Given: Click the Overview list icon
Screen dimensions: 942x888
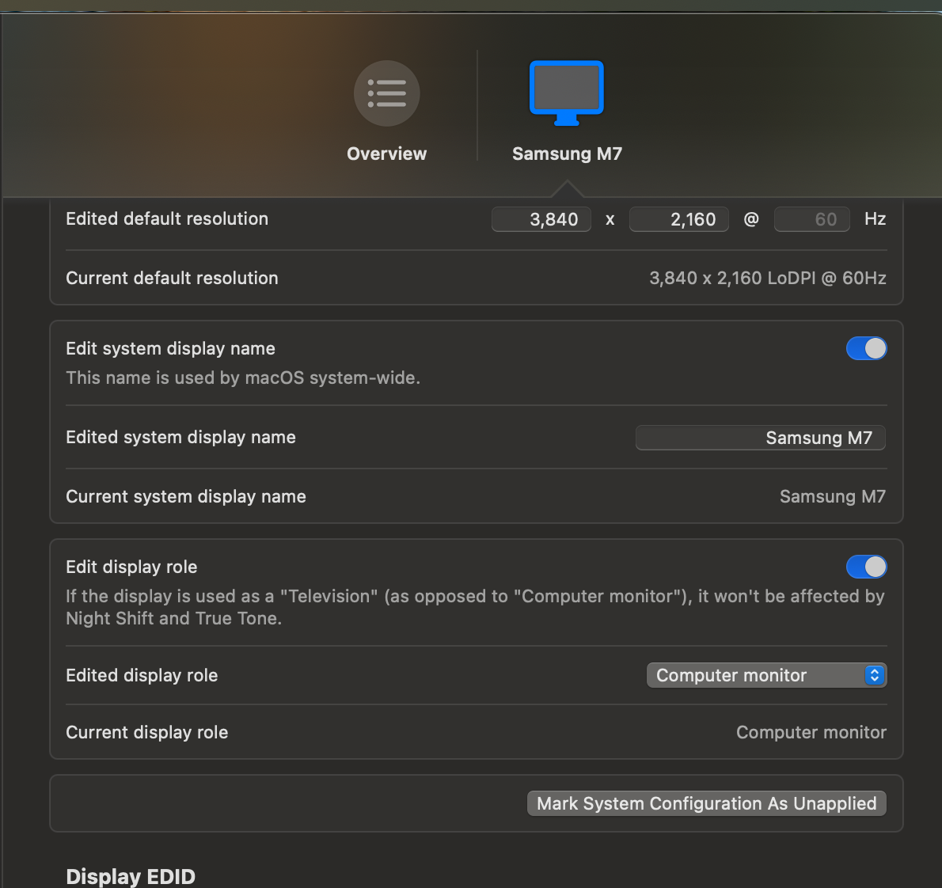Looking at the screenshot, I should pyautogui.click(x=386, y=93).
